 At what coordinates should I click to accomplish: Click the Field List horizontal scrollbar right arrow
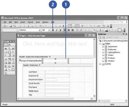click(x=126, y=101)
